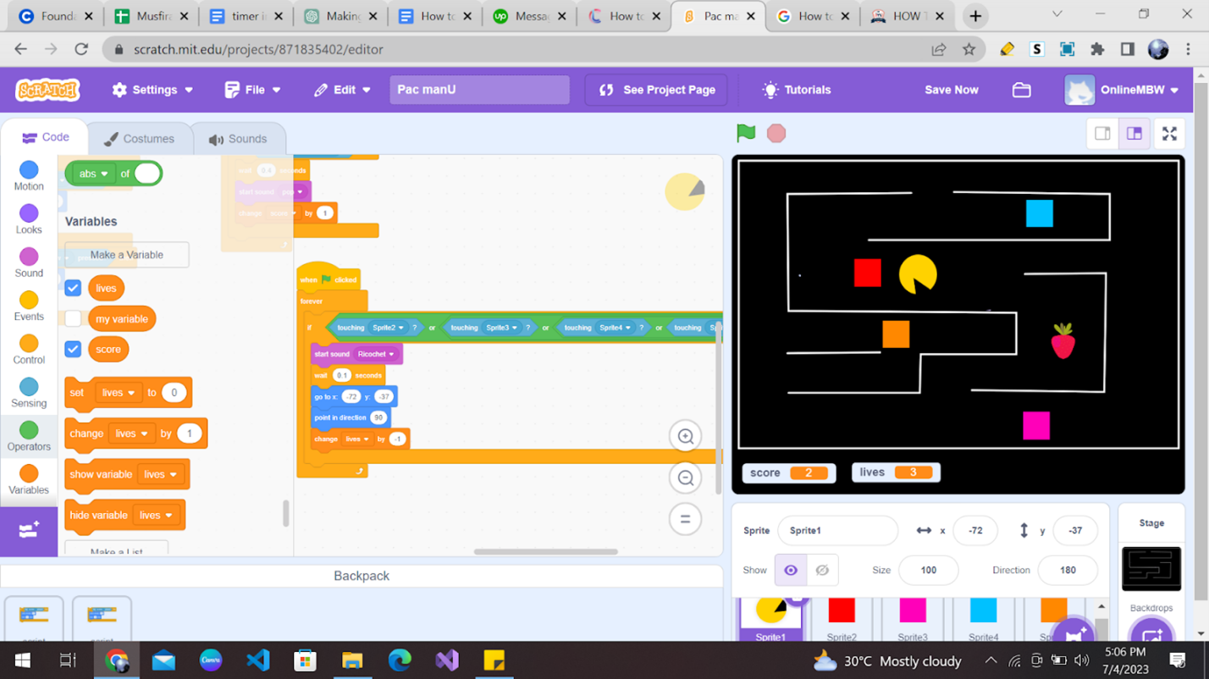
Task: Switch to the Sounds tab
Action: [238, 139]
